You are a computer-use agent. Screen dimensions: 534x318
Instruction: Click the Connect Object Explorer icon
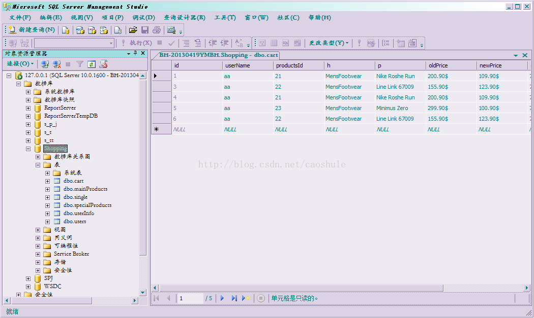click(x=45, y=64)
